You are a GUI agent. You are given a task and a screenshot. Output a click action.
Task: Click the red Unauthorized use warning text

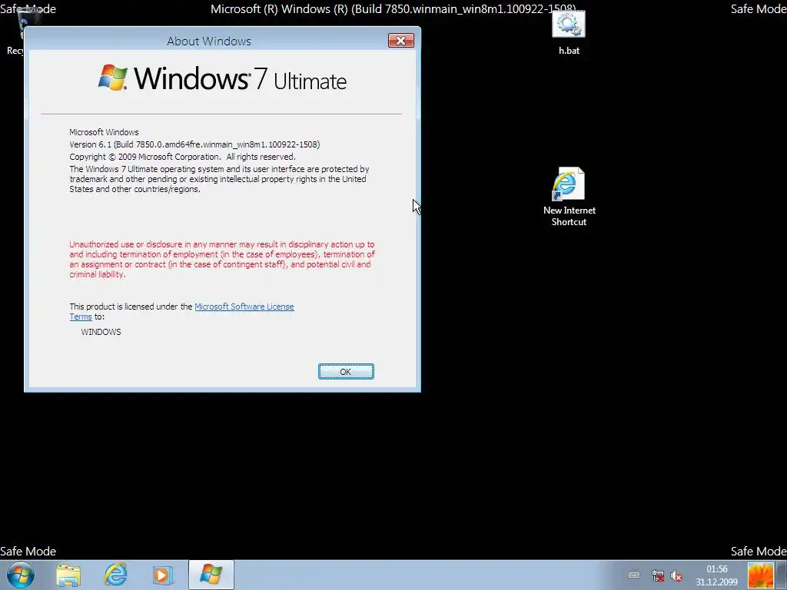pyautogui.click(x=222, y=260)
